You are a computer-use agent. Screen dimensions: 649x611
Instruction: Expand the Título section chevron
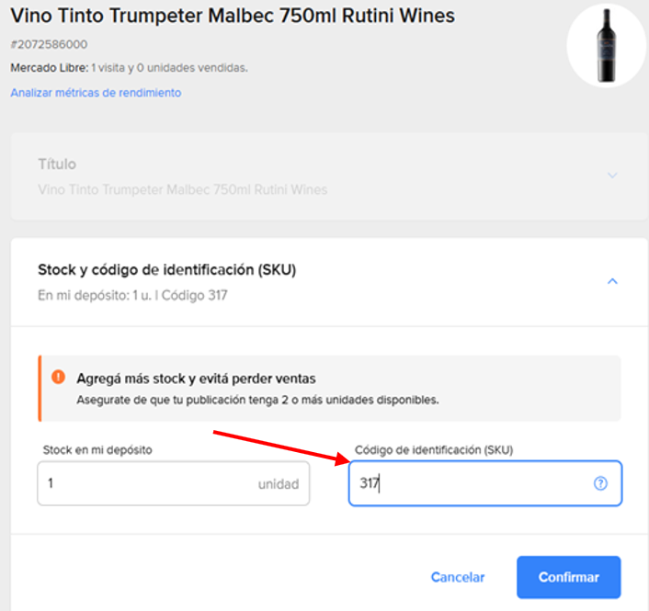[x=612, y=175]
